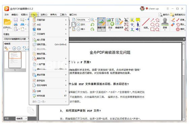
Task: Select the red arrow drawing tool
Action: click(x=152, y=20)
